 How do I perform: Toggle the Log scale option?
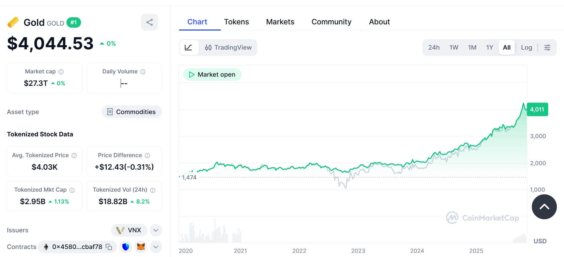click(x=526, y=48)
